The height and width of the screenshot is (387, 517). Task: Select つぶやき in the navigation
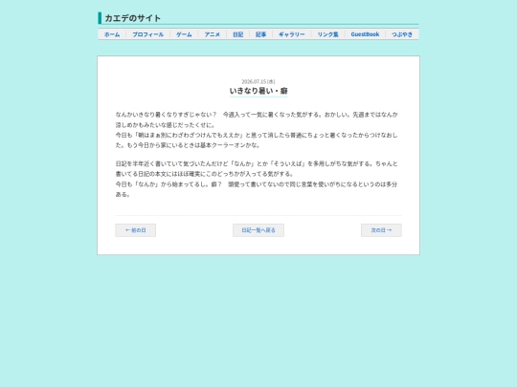pyautogui.click(x=402, y=34)
